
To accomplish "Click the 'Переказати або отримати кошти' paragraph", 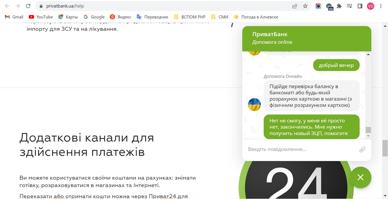I will [x=103, y=196].
